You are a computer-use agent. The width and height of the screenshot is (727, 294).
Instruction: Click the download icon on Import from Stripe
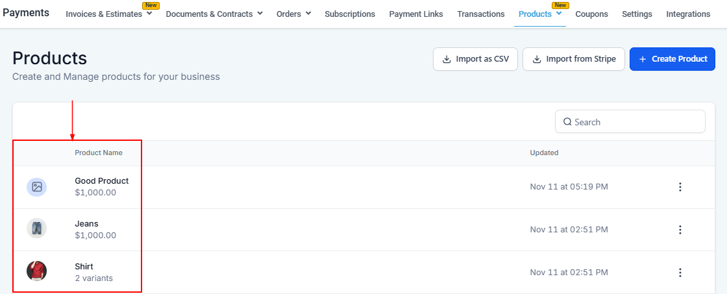point(537,59)
